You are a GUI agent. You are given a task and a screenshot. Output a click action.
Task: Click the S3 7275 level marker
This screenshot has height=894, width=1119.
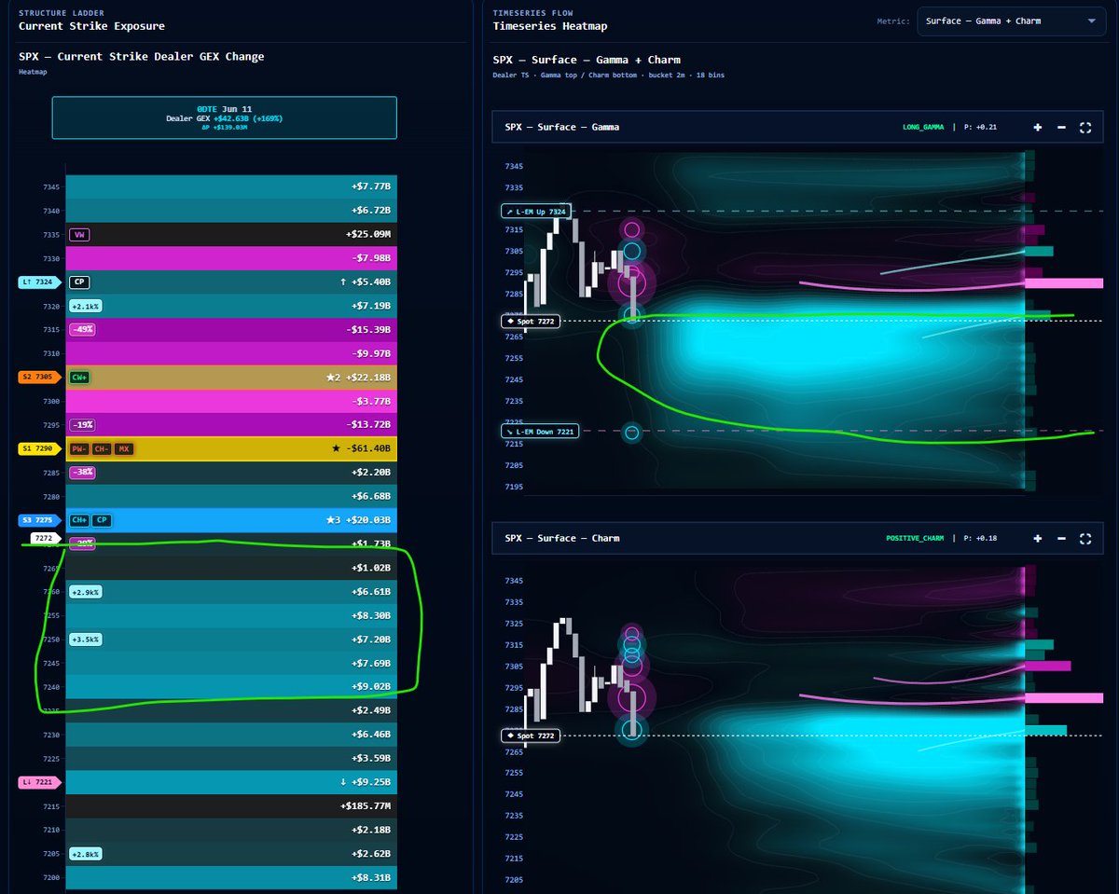click(x=40, y=520)
